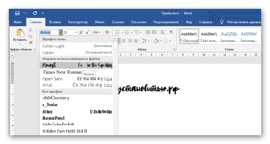Image resolution: width=270 pixels, height=144 pixels.
Task: Apply the 'Без инте...' style
Action: click(x=209, y=37)
